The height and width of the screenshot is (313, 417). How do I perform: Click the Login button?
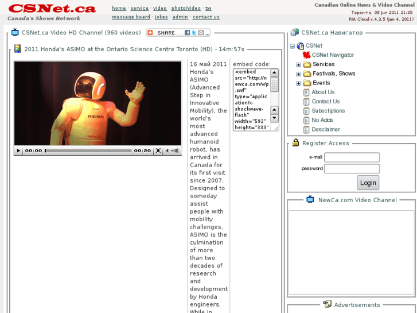[x=368, y=183]
